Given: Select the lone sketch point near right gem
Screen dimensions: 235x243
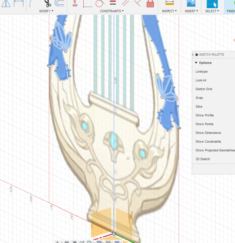Looking at the screenshot, I should point(128,158).
